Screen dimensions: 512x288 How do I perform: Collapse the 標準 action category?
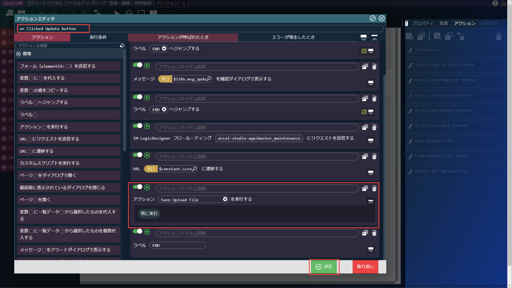(19, 54)
